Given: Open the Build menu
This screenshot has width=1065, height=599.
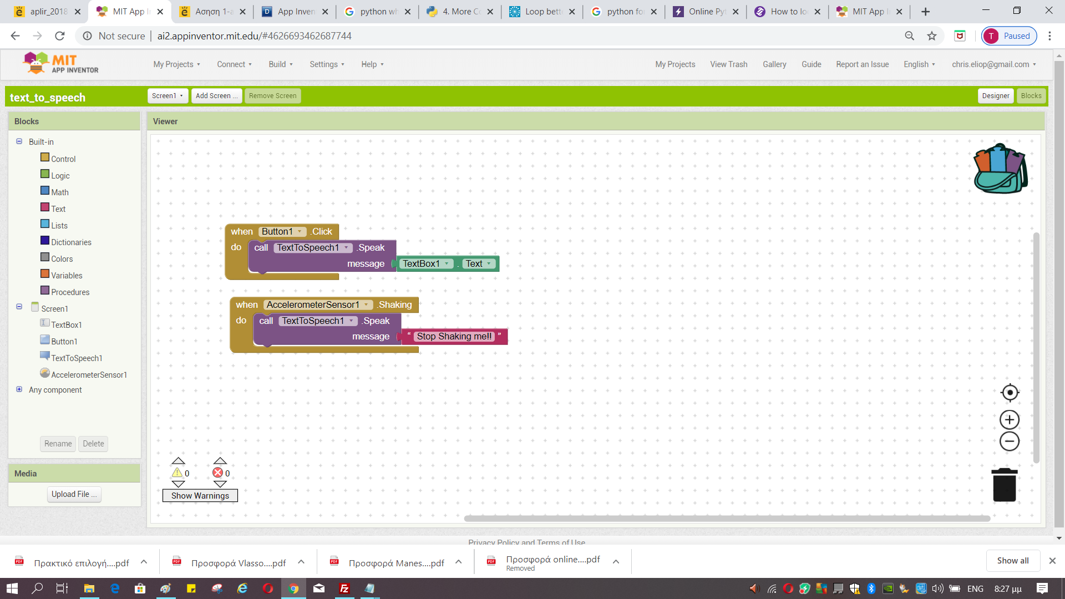Looking at the screenshot, I should click(281, 64).
